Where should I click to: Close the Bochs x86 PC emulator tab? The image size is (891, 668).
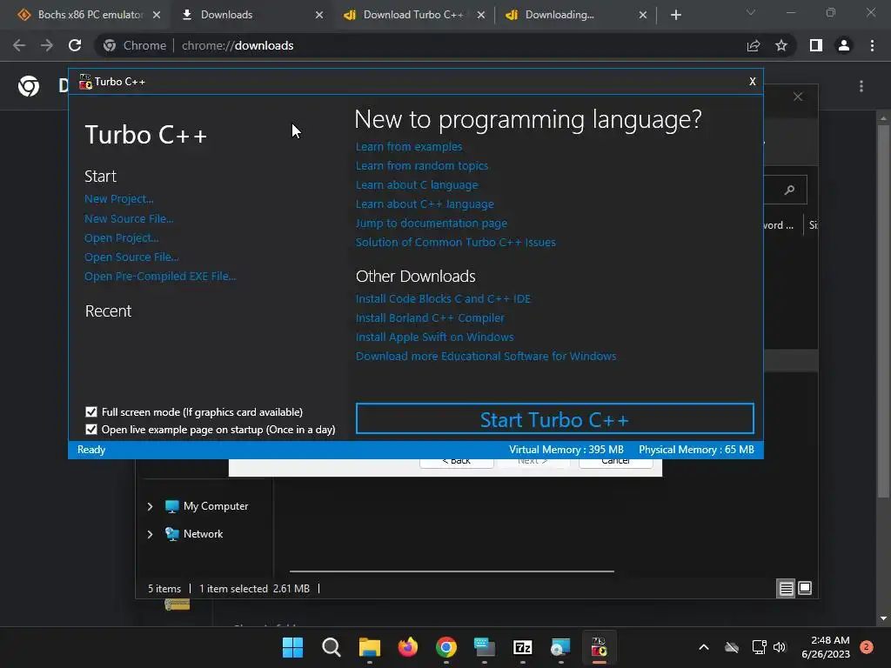point(157,15)
